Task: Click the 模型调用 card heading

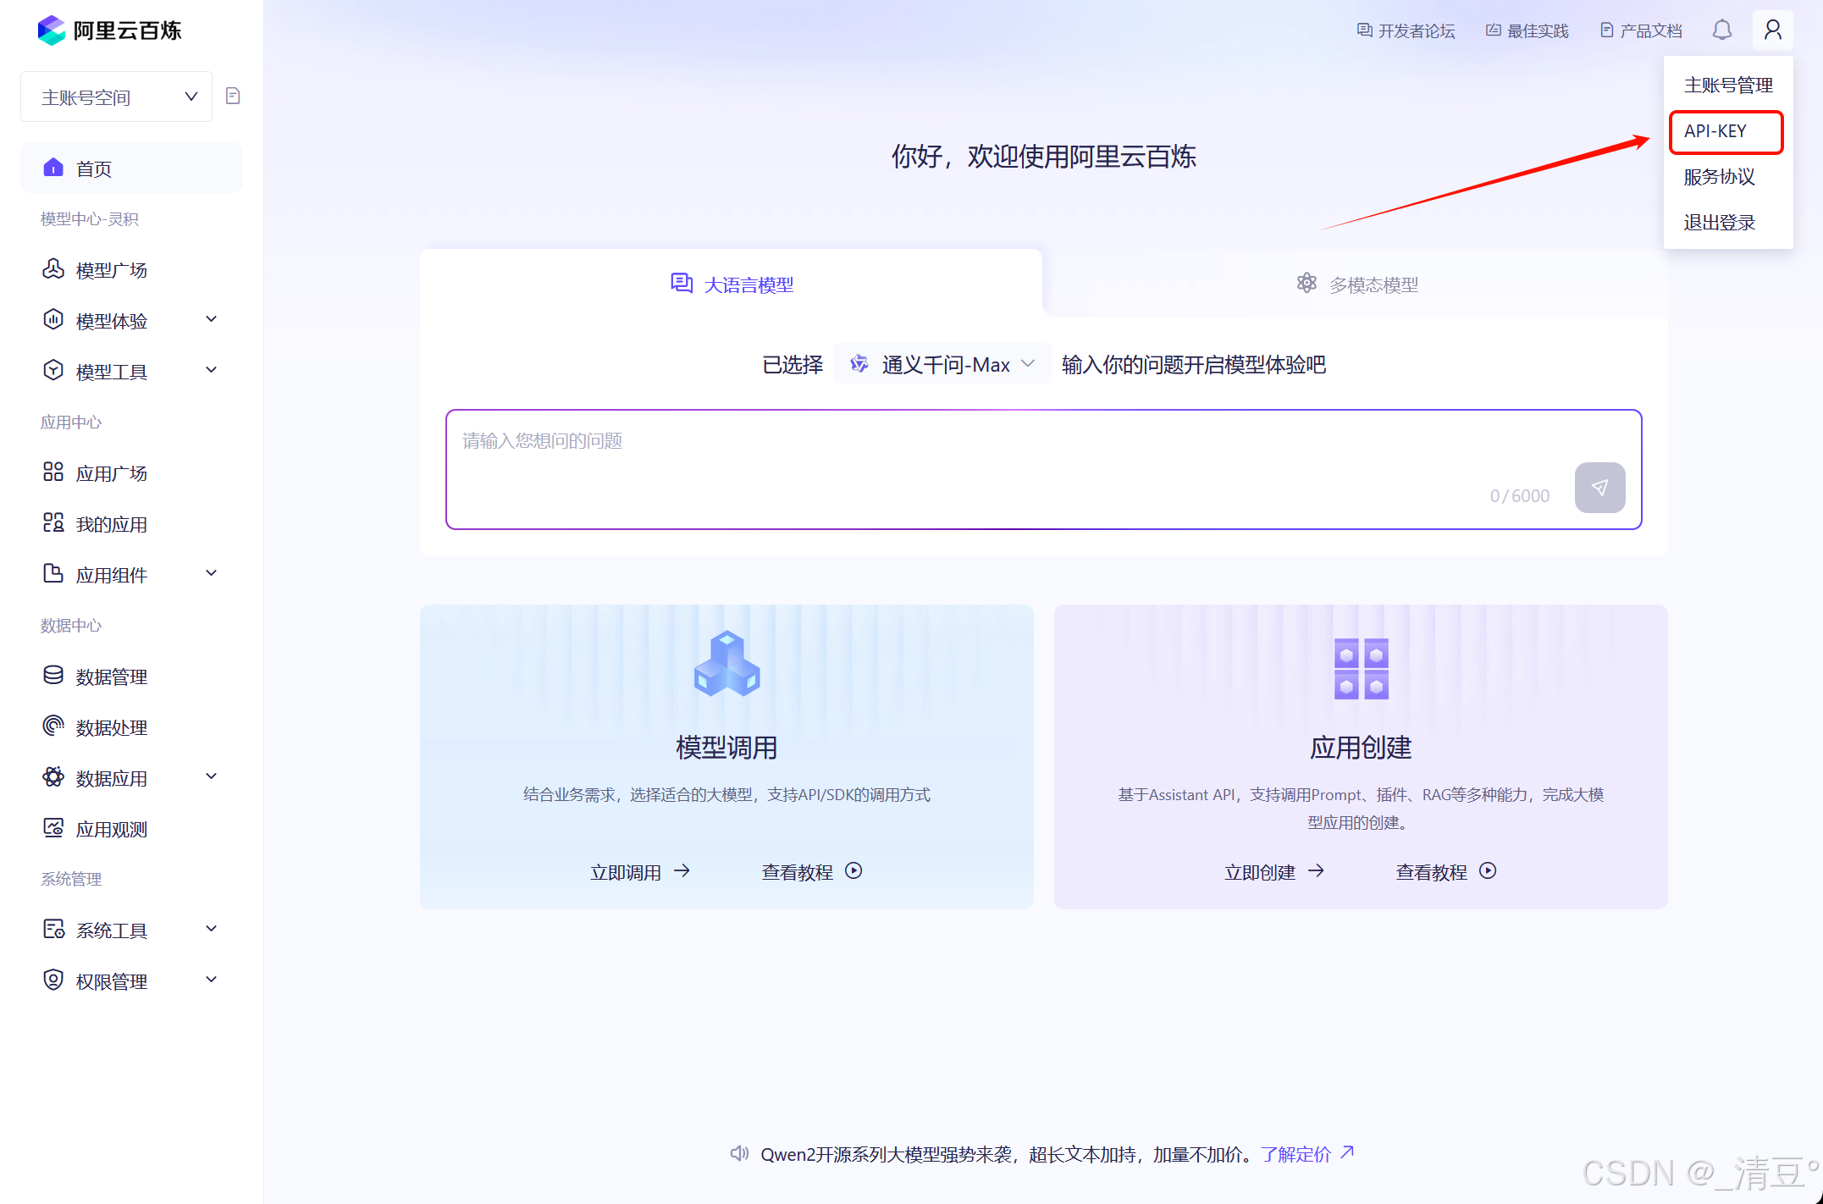Action: (x=726, y=748)
